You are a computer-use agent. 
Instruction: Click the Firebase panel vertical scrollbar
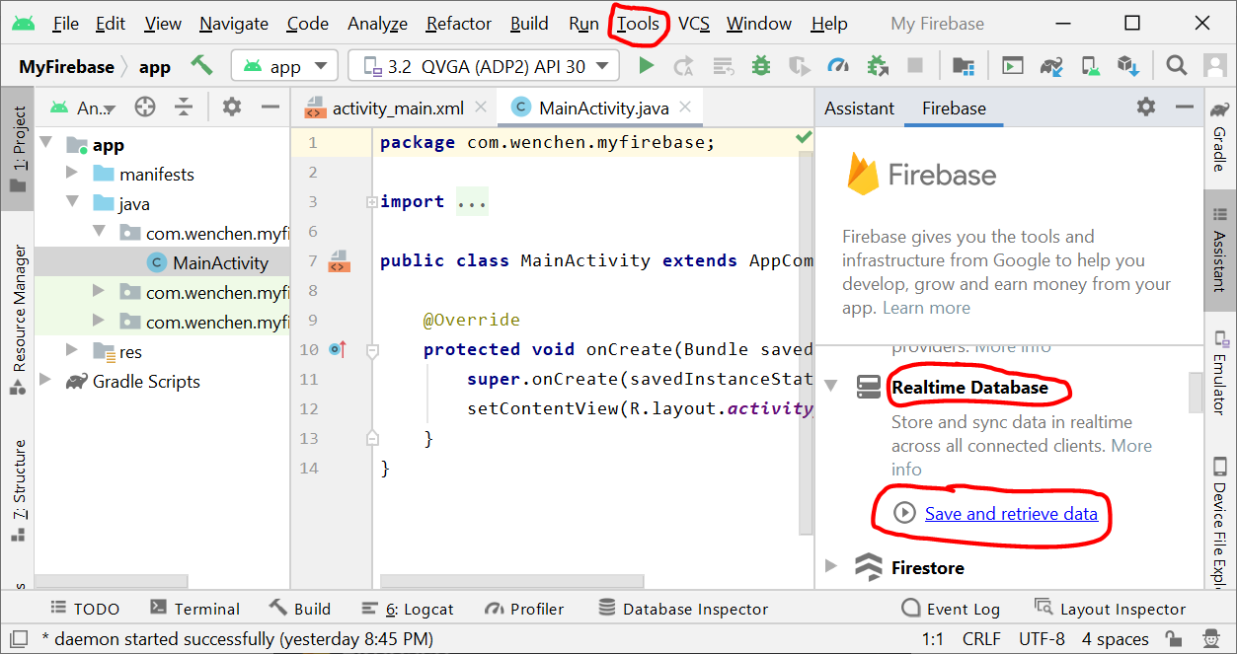pos(1196,395)
